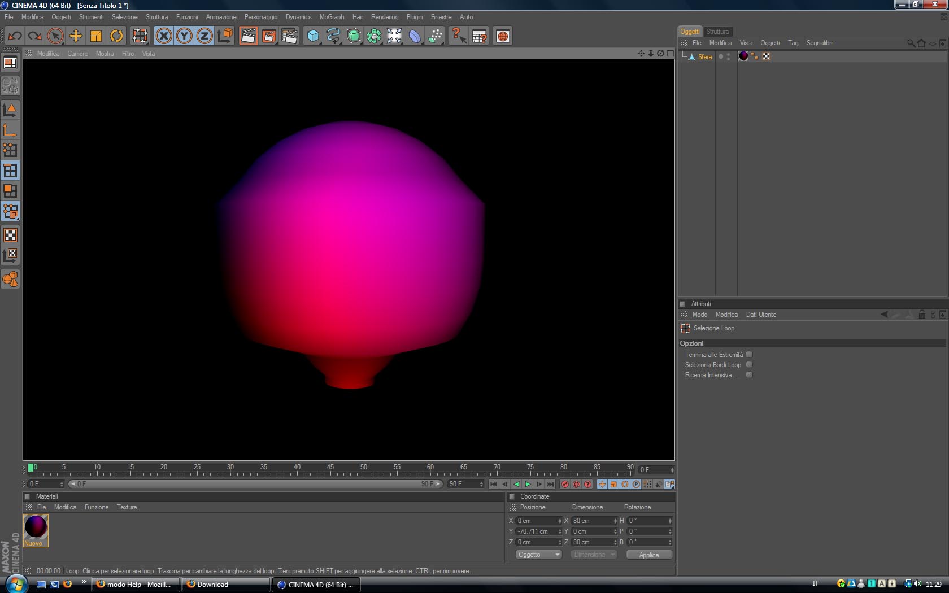Select the Nuovo material thumbnail

(36, 527)
